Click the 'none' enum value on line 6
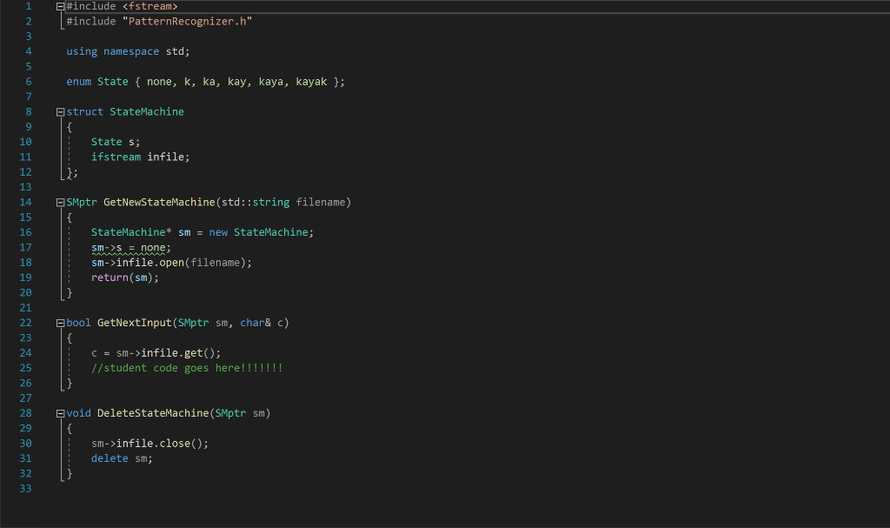The image size is (890, 528). click(159, 82)
